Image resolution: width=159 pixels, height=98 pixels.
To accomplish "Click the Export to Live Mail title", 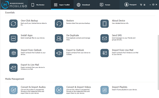I will click(x=30, y=65).
